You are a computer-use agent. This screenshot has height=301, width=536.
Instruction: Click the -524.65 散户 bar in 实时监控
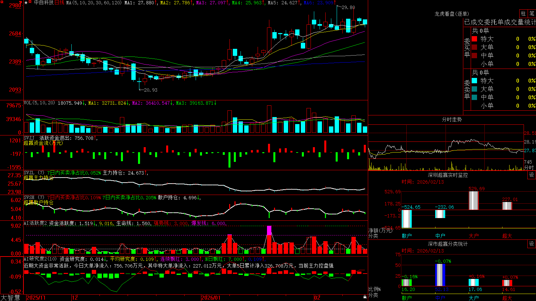coord(407,219)
